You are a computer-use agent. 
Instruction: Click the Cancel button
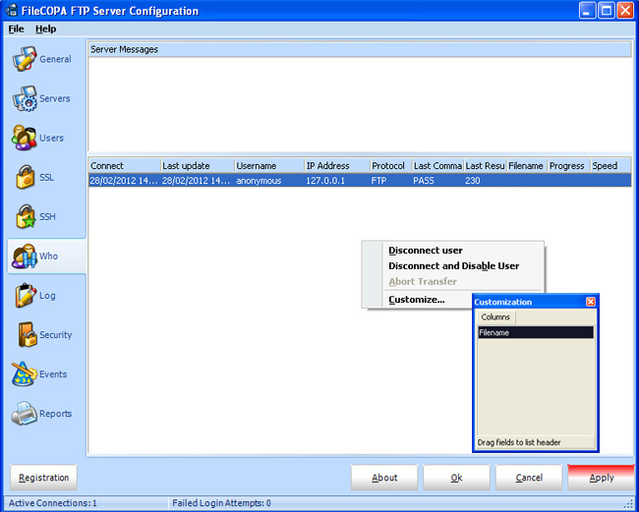529,478
